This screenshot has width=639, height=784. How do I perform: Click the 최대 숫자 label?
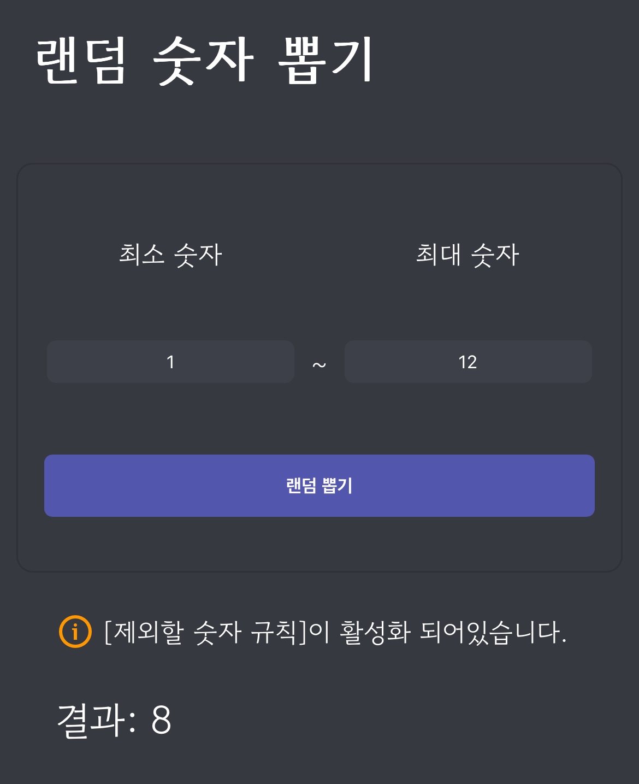(x=468, y=255)
